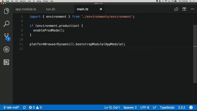Click Ln 12, Col 1 to go to line
Viewport: 197px width, 111px height.
[112, 108]
